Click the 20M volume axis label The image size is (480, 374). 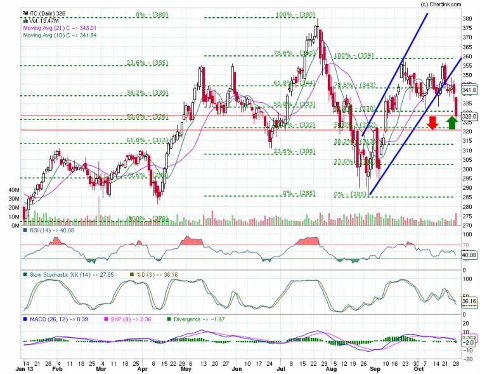[14, 208]
